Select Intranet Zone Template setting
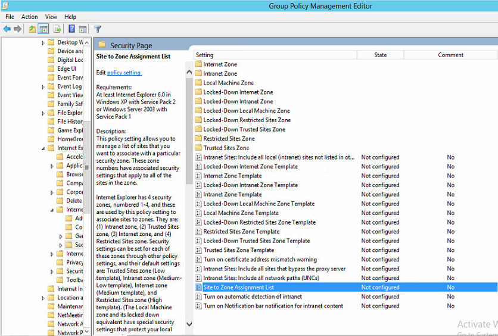The height and width of the screenshot is (336, 498). click(232, 194)
